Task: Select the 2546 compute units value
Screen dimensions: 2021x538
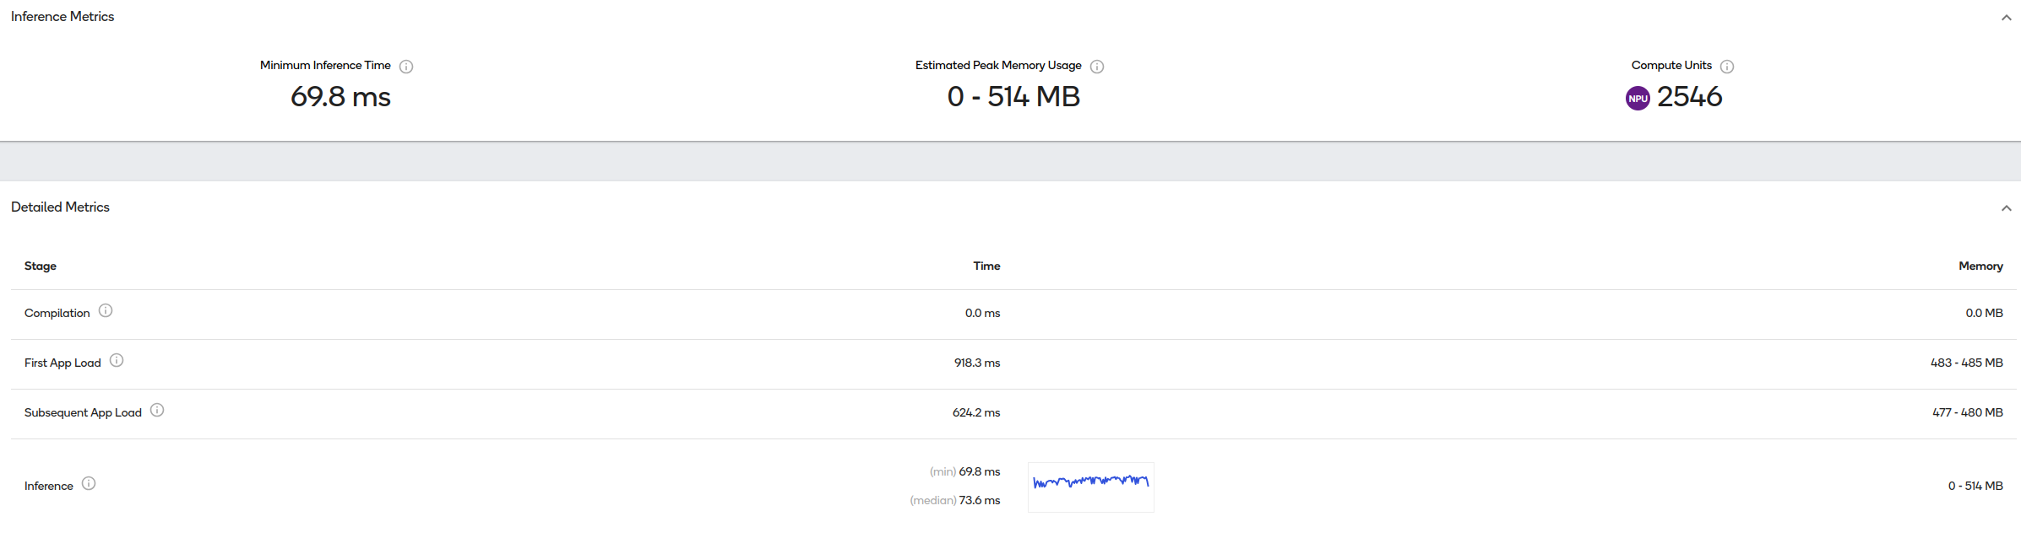Action: 1689,97
